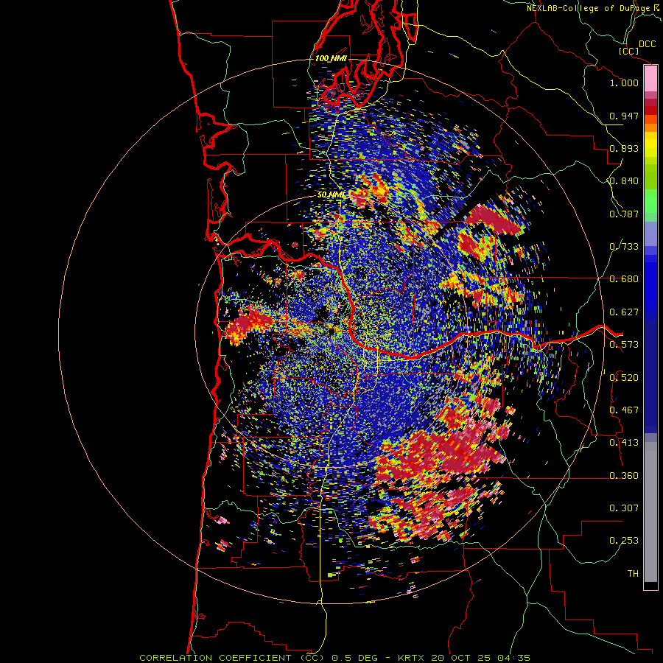Pick the light pink top color bar segment
Screen dimensions: 663x663
[x=650, y=79]
